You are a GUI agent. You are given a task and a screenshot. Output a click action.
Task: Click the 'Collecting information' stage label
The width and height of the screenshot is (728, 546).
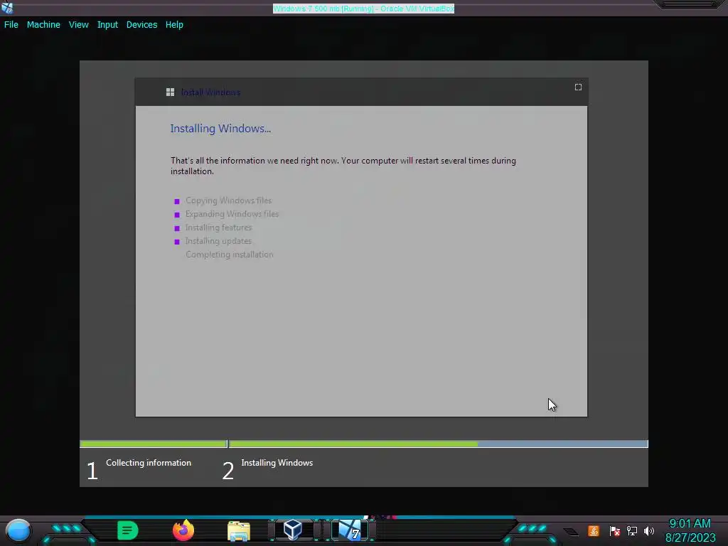coord(149,463)
